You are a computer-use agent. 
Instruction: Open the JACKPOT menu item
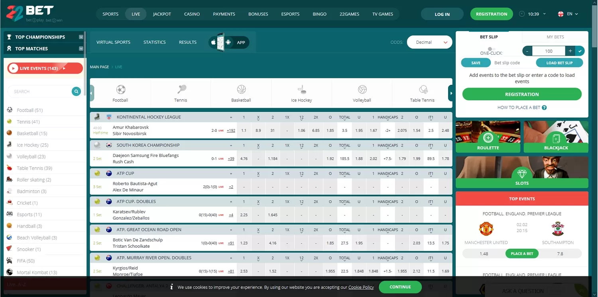(x=162, y=14)
